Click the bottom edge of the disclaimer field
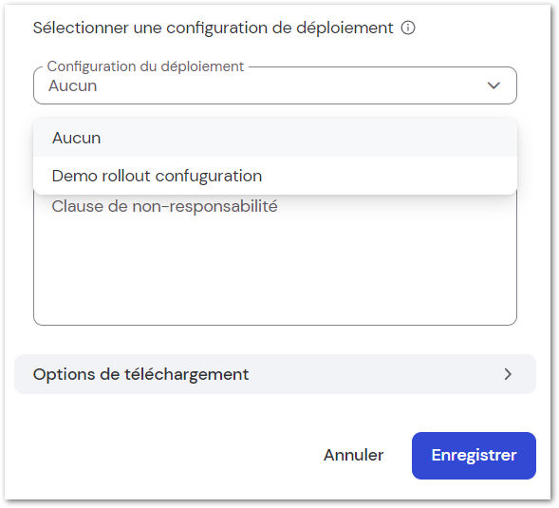 pyautogui.click(x=275, y=325)
